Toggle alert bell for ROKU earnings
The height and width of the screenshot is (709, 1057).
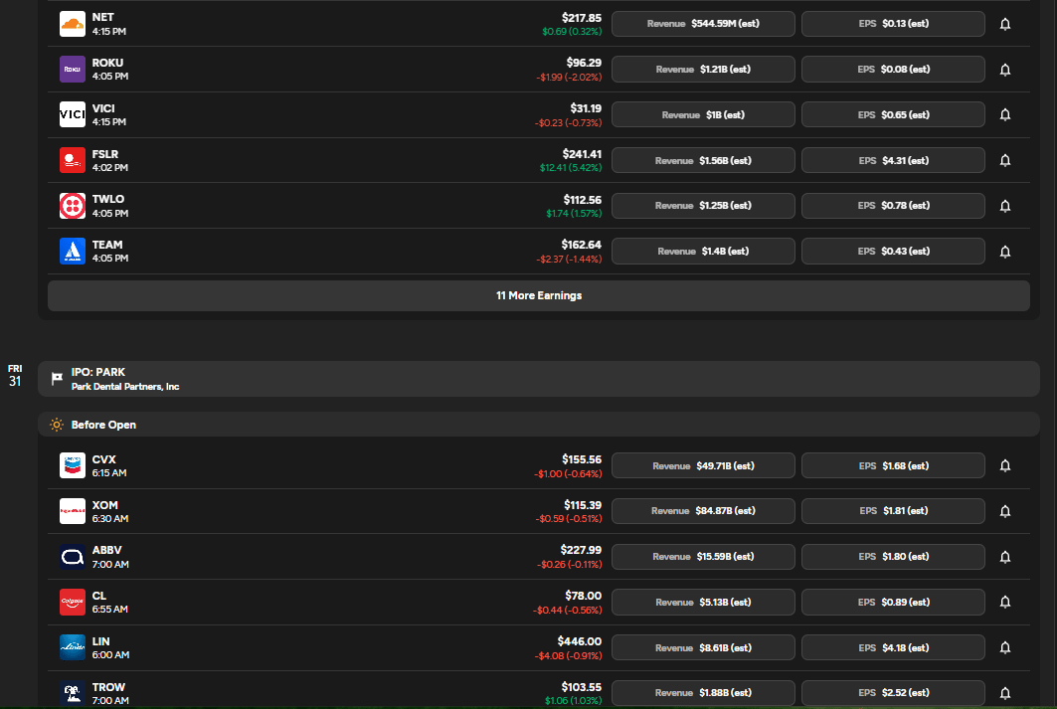click(1005, 70)
